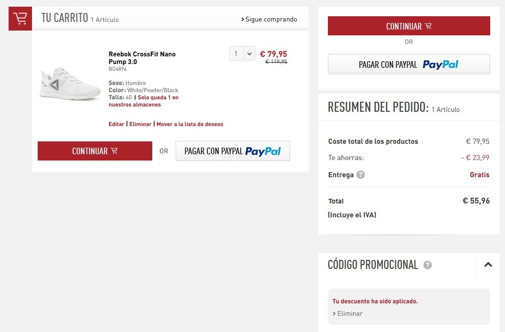Click the Pagar con PayPal button beside OR
Image resolution: width=505 pixels, height=332 pixels.
pyautogui.click(x=233, y=151)
